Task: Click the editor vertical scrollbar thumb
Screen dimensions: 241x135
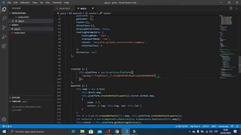Action: (x=240, y=64)
